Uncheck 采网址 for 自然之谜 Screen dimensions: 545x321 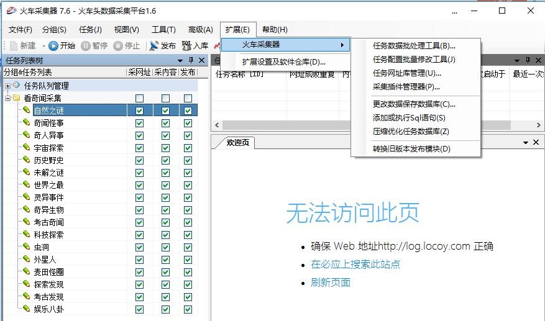(139, 111)
